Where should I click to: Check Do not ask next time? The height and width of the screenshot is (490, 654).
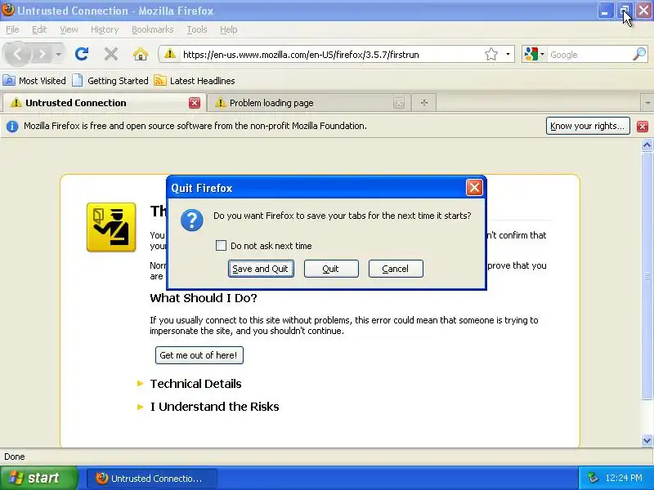(x=221, y=246)
